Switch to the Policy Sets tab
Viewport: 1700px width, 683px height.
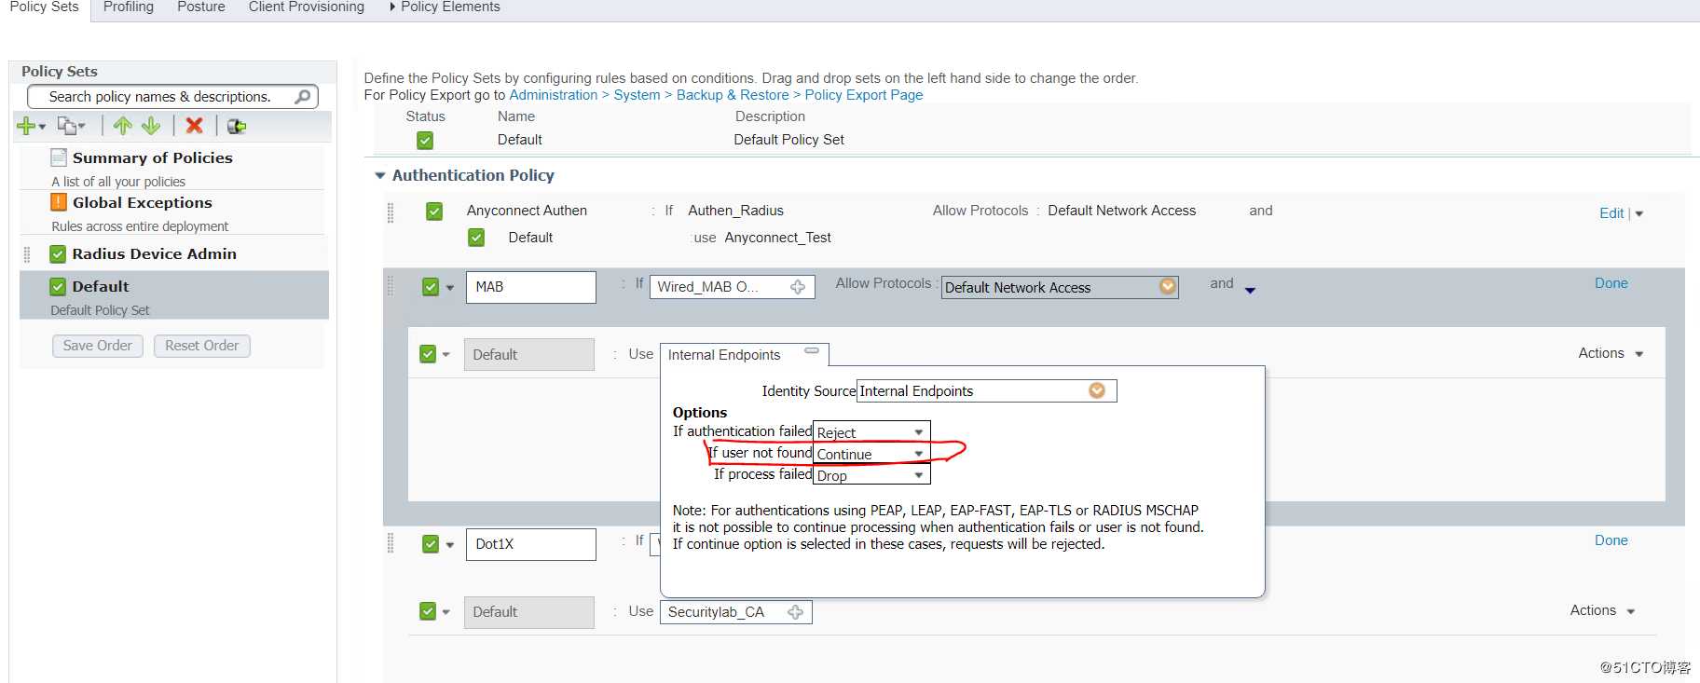44,7
